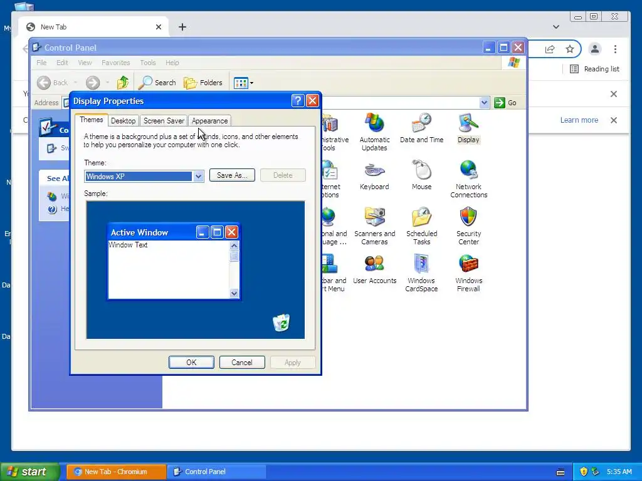Expand Chromium tab search chevron
Viewport: 642px width, 481px height.
pos(555,27)
